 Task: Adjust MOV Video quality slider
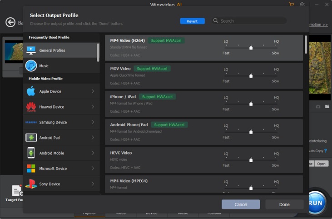(251, 75)
